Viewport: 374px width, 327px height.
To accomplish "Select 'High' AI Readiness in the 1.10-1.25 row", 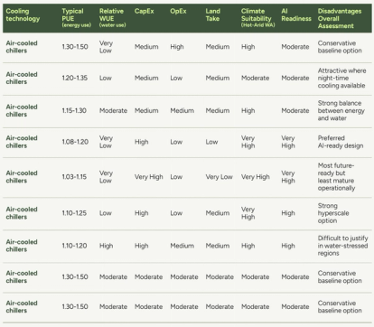I will coord(288,213).
